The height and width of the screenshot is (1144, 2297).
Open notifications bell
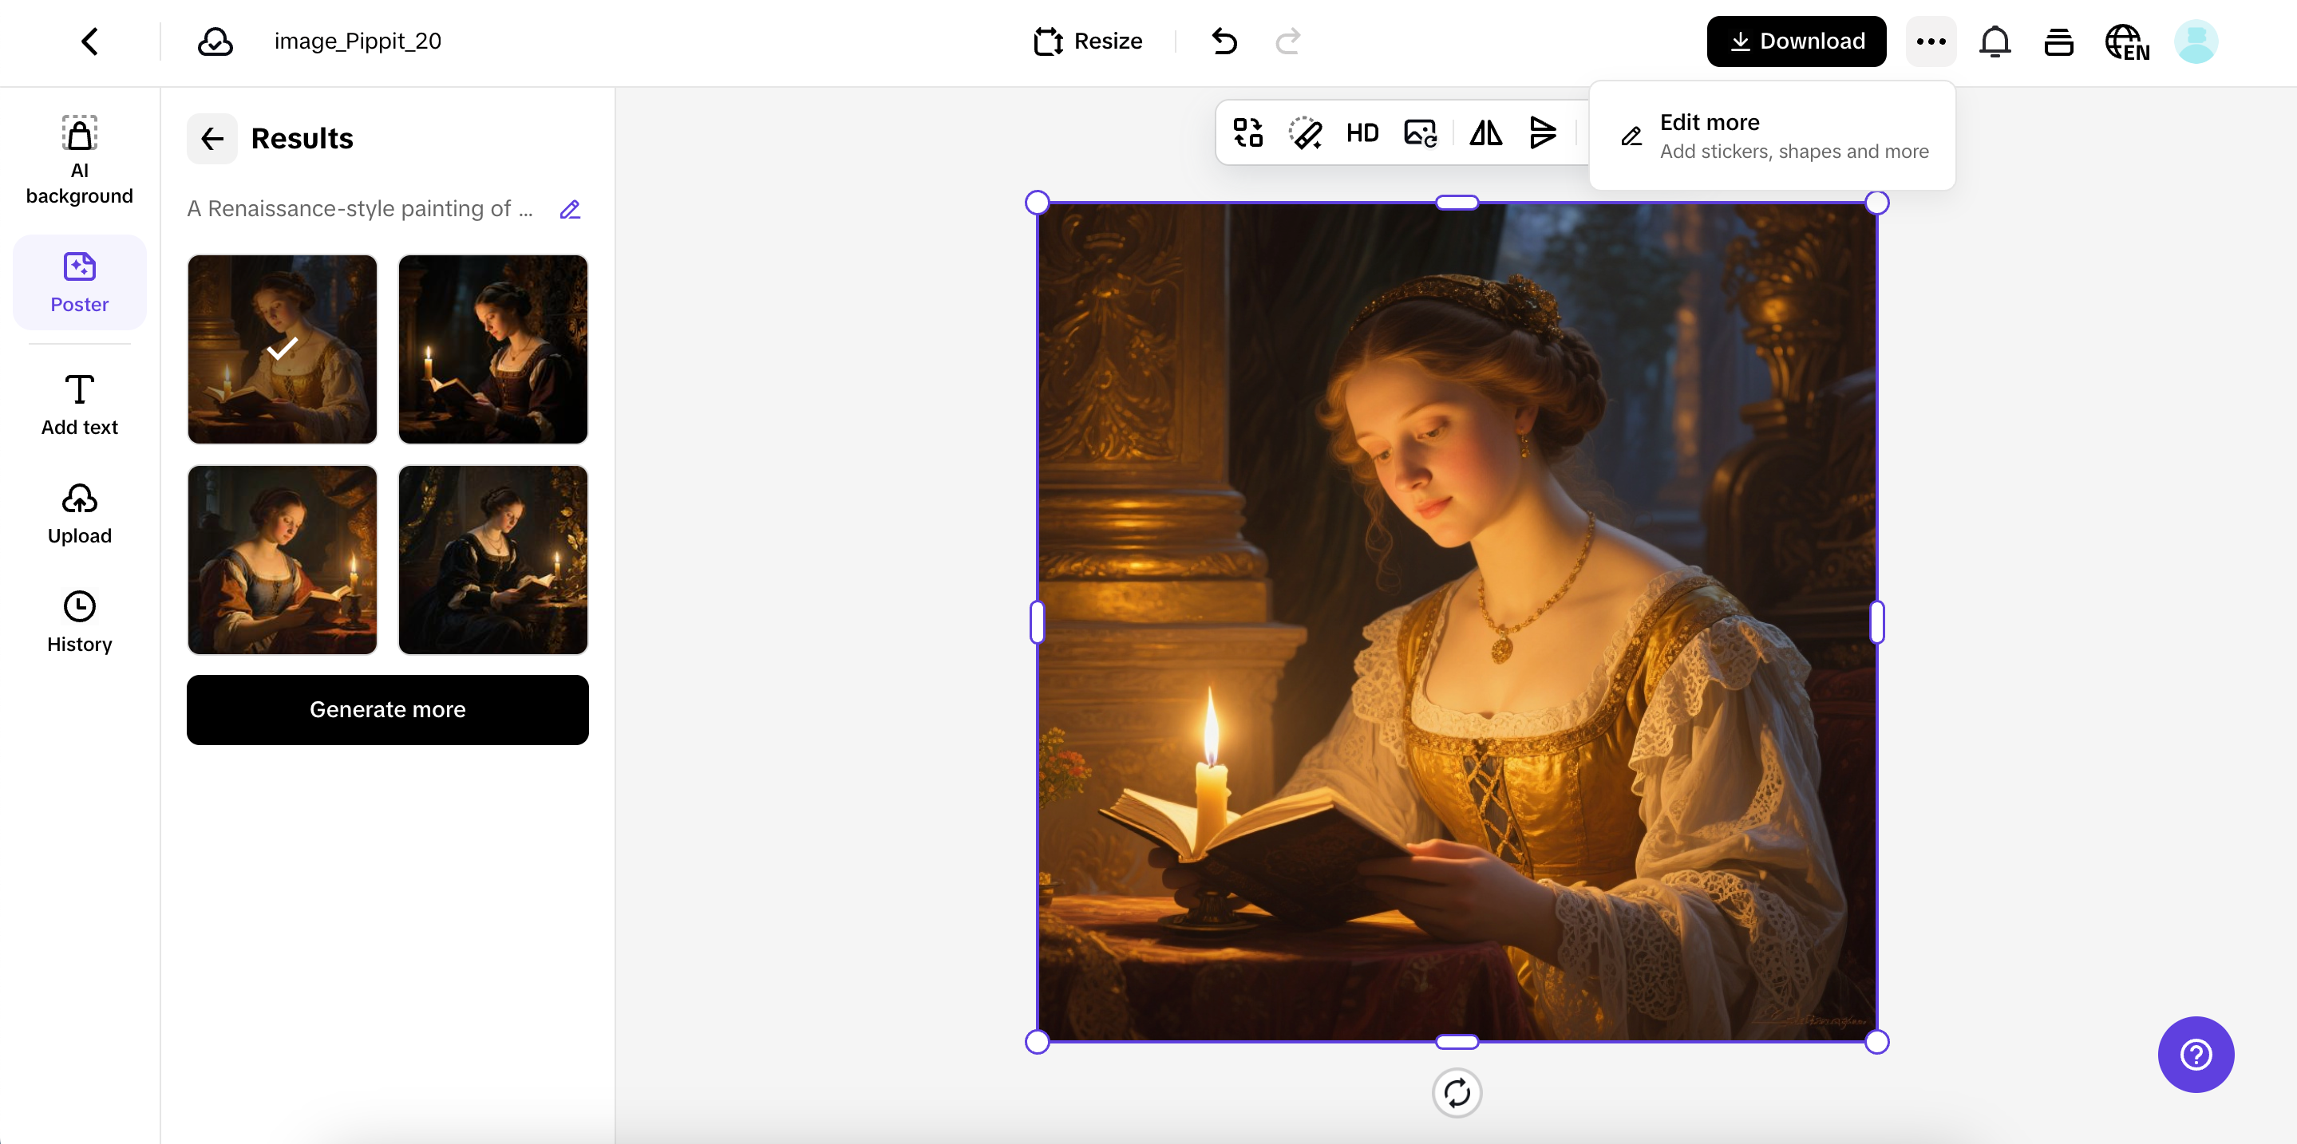coord(1995,41)
